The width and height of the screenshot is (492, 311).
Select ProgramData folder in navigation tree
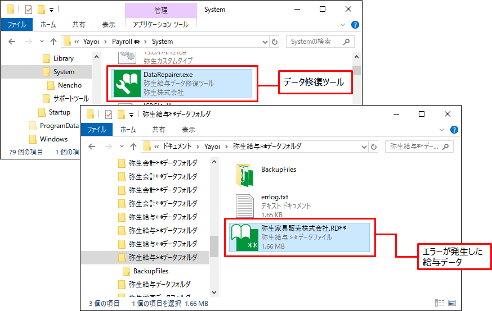(x=53, y=125)
